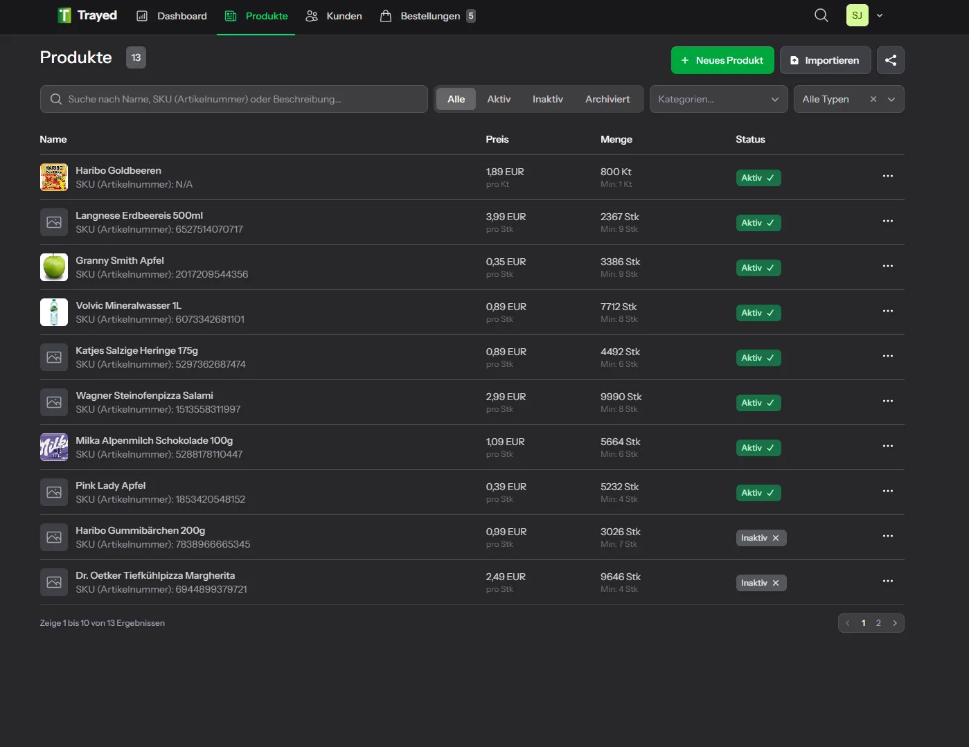This screenshot has width=969, height=747.
Task: Open the actions menu for Haribo Goldbeeren
Action: tap(888, 176)
